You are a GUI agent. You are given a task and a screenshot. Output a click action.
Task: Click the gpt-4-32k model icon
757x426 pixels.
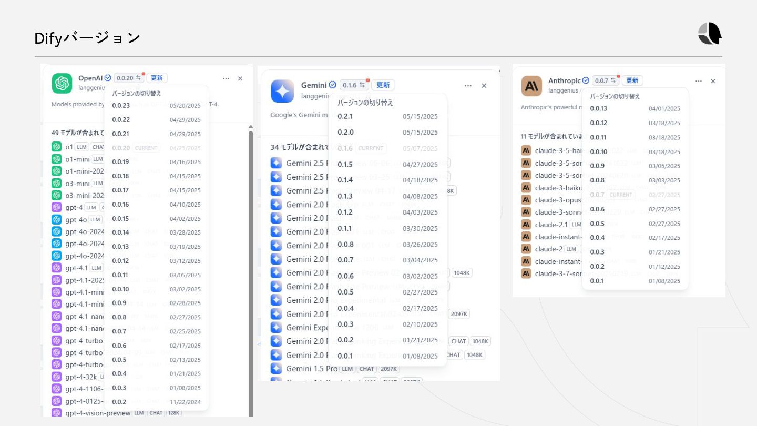(x=56, y=377)
